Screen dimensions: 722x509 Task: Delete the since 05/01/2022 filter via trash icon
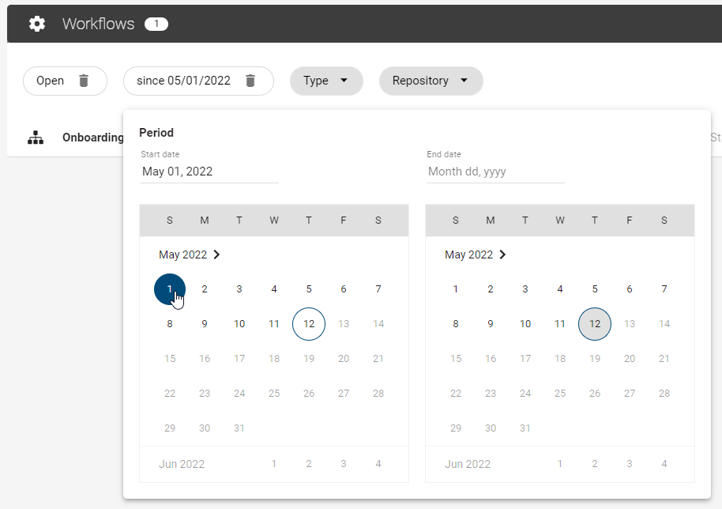pos(250,80)
